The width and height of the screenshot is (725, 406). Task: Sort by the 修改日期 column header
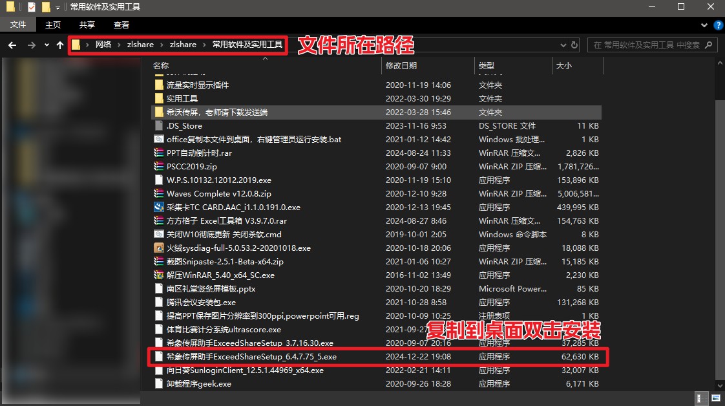pyautogui.click(x=401, y=66)
